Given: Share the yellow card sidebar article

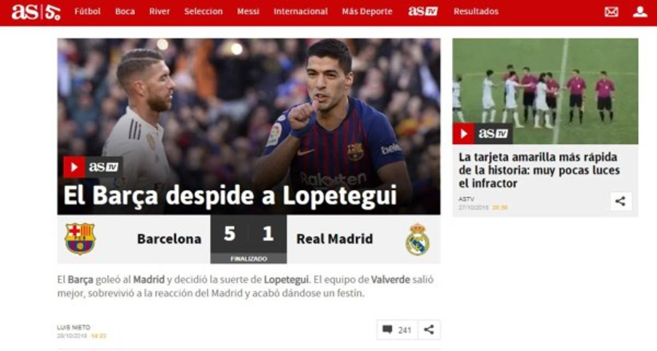Looking at the screenshot, I should pyautogui.click(x=620, y=201).
